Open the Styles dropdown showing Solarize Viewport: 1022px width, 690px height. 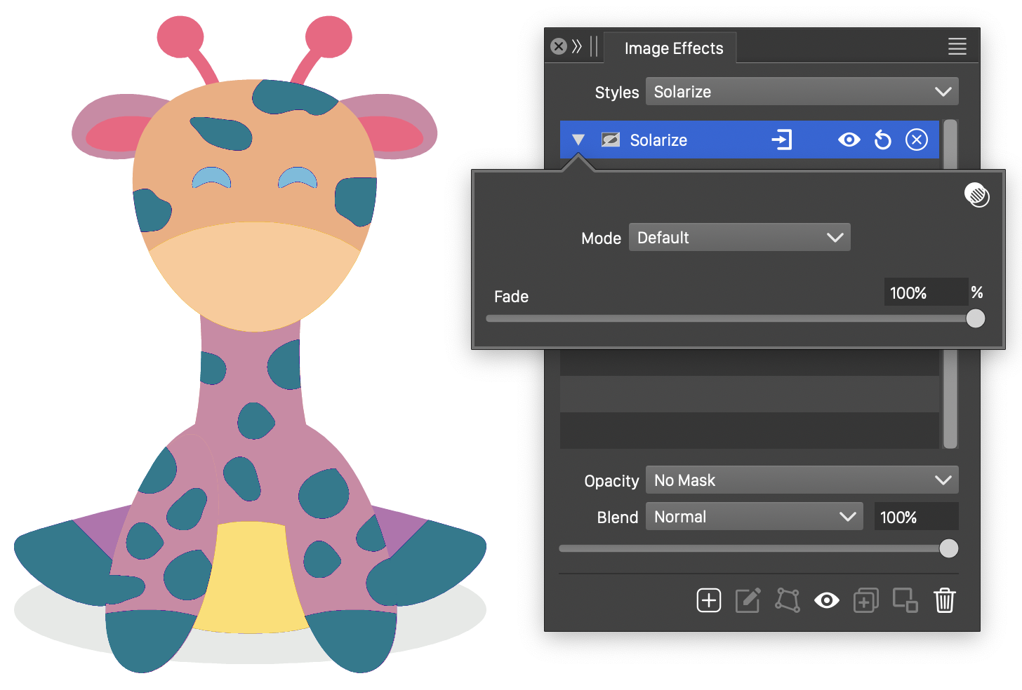[x=802, y=92]
